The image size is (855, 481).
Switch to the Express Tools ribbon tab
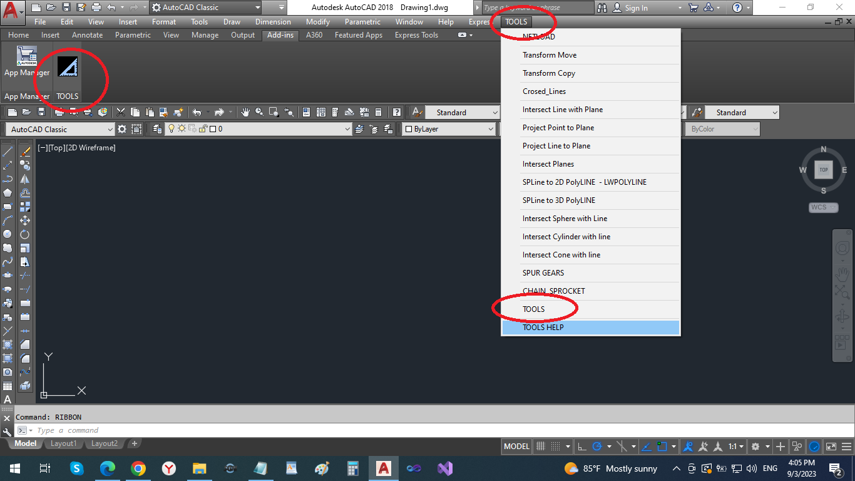[416, 35]
